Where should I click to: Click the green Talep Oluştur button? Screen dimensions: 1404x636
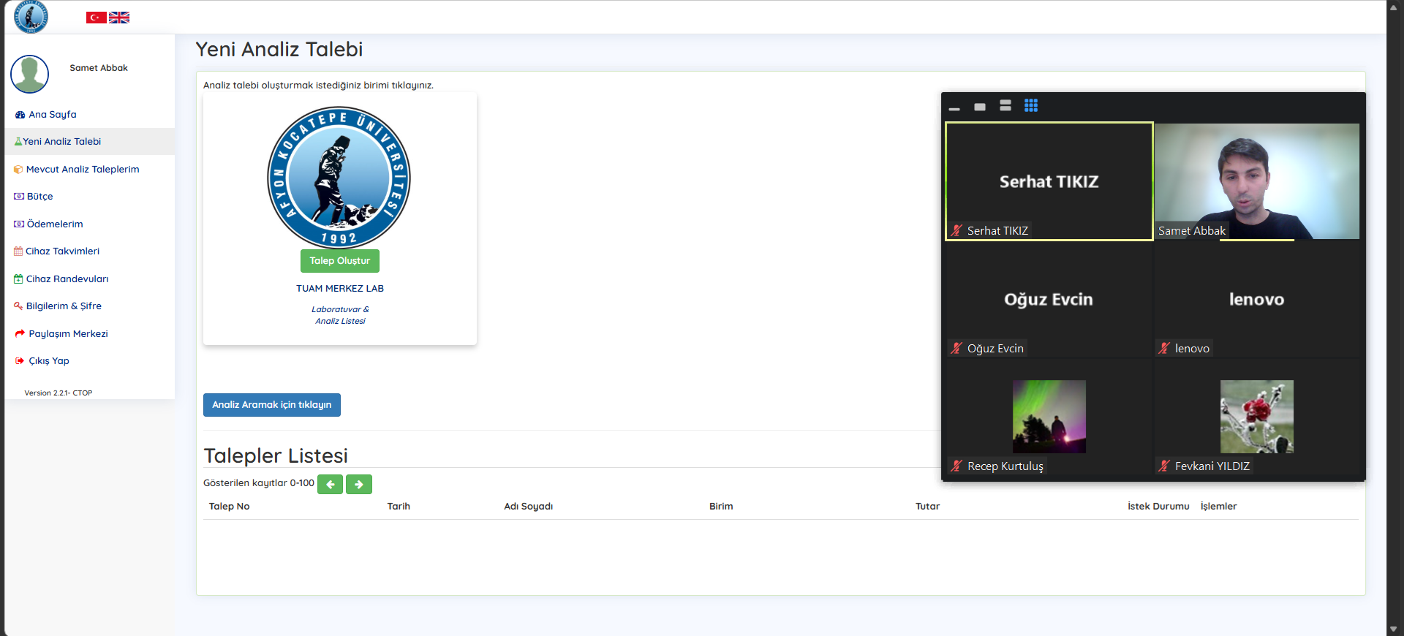[340, 261]
